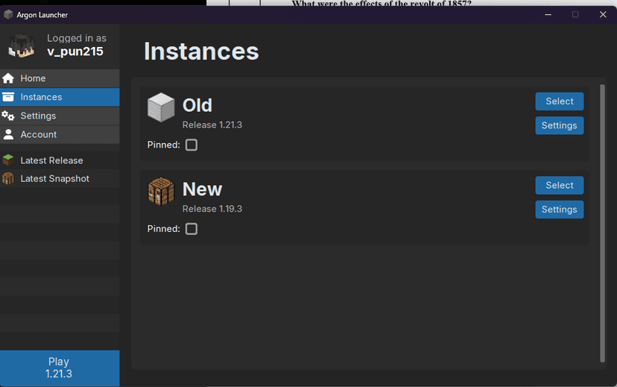Enable Pinned checkbox for Old instance
Image resolution: width=617 pixels, height=387 pixels.
192,145
